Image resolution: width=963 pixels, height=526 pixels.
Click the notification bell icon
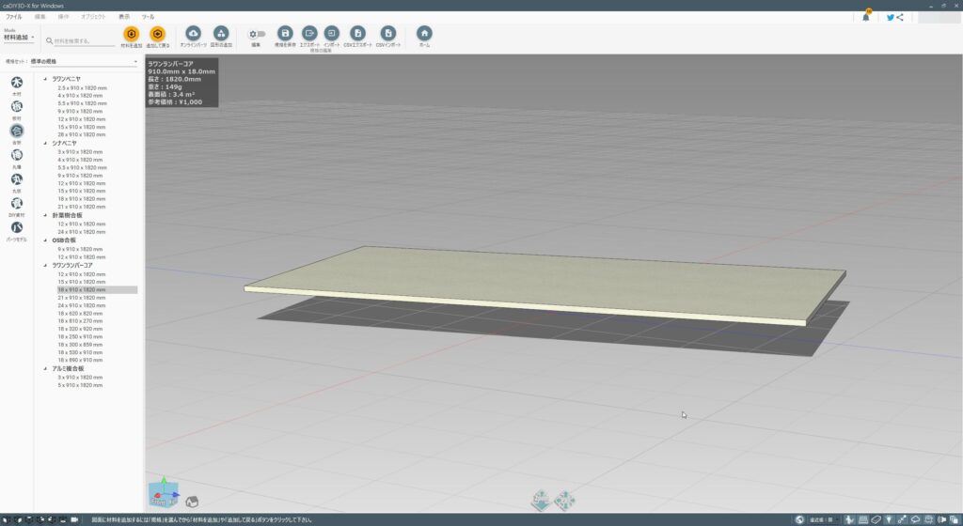point(866,17)
